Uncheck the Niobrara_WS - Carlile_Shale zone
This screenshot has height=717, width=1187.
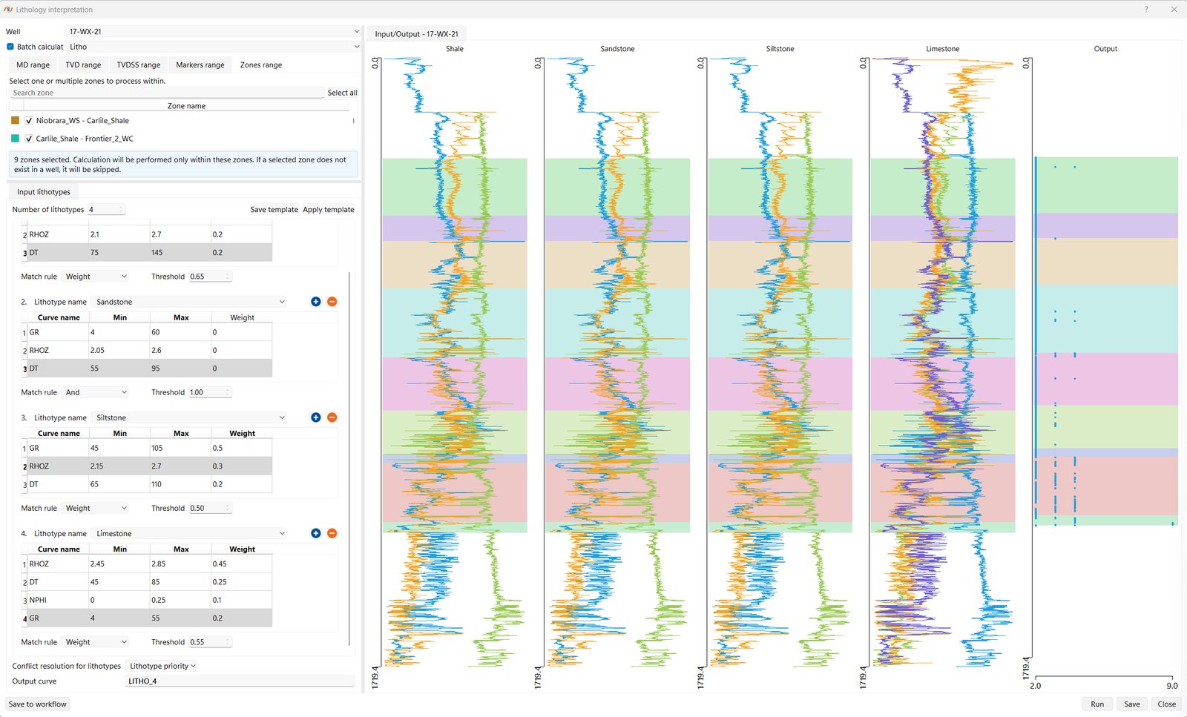click(x=29, y=120)
